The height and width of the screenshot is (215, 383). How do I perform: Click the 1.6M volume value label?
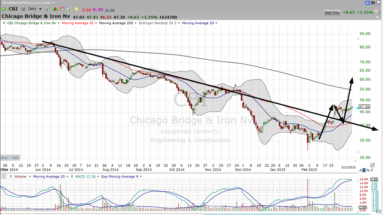pyautogui.click(x=363, y=207)
